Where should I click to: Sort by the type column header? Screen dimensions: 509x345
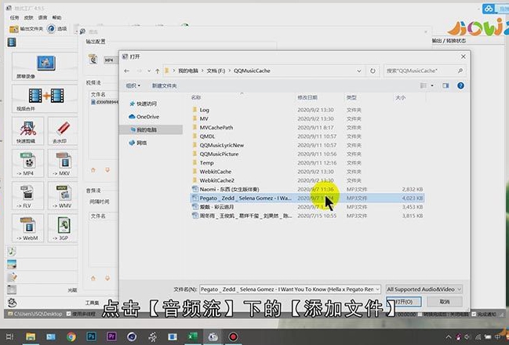[x=351, y=97]
